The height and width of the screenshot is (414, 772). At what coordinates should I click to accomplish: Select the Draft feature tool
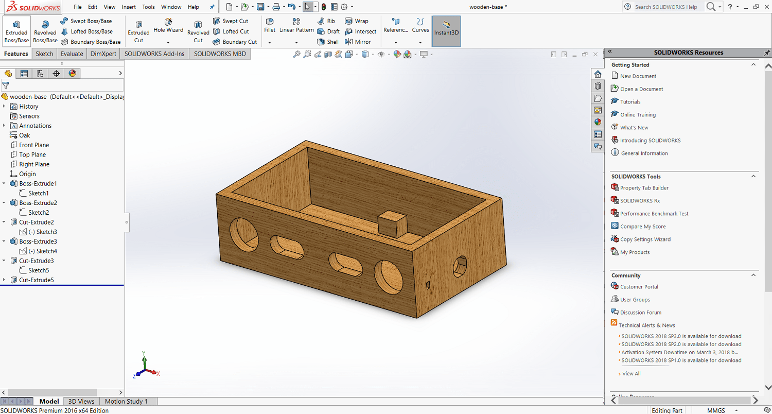click(328, 31)
